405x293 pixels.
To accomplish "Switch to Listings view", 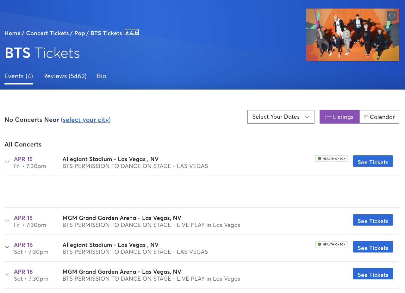I will tap(340, 117).
